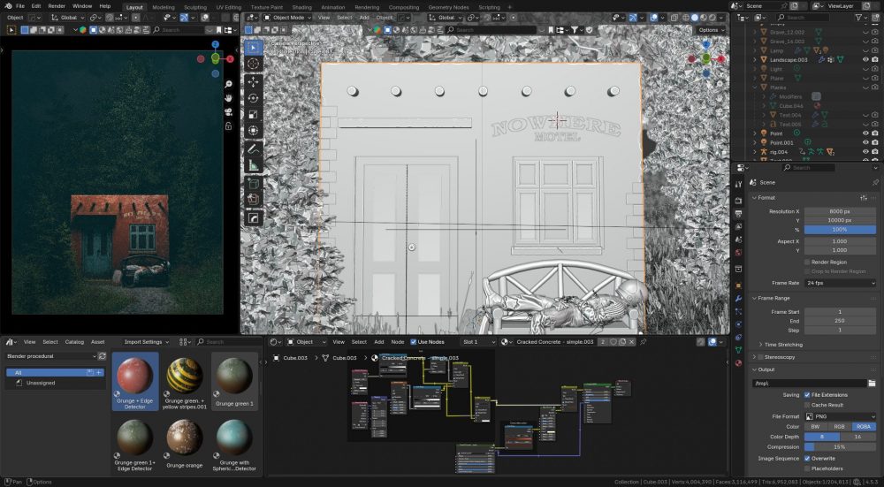Open the Frame Rate dropdown
This screenshot has width=884, height=487.
click(840, 283)
